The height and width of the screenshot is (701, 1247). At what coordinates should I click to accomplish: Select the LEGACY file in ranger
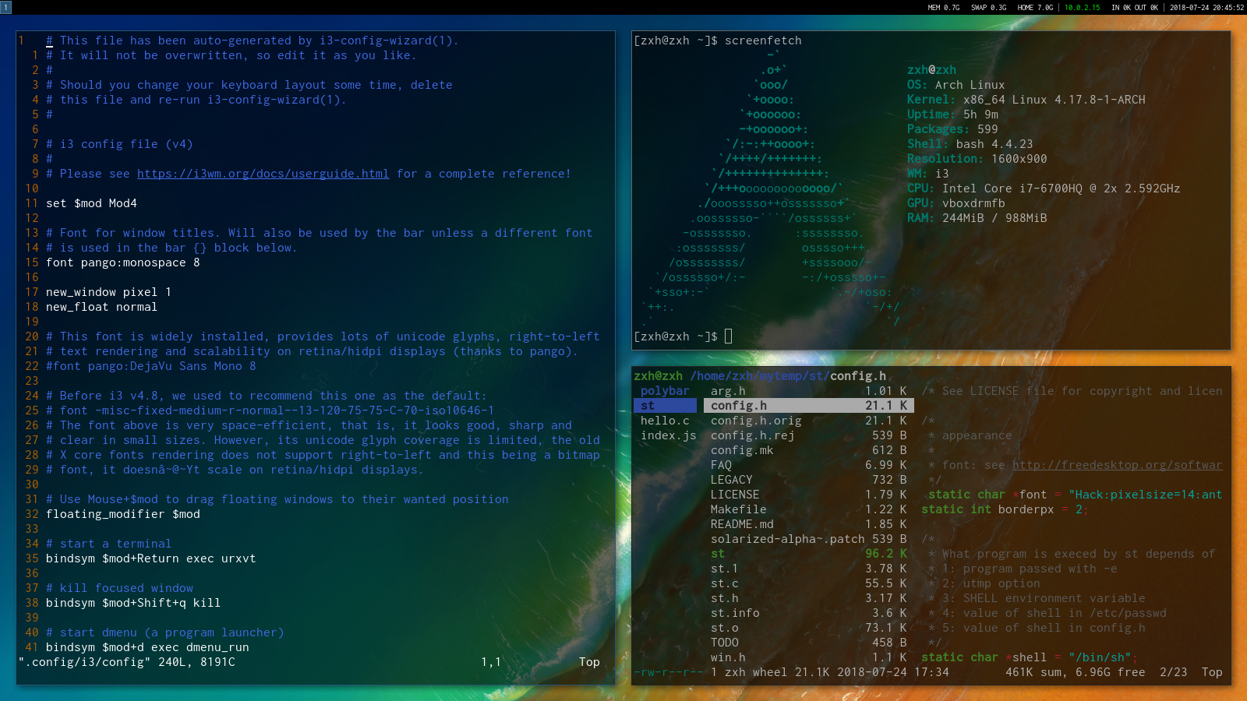[809, 480]
